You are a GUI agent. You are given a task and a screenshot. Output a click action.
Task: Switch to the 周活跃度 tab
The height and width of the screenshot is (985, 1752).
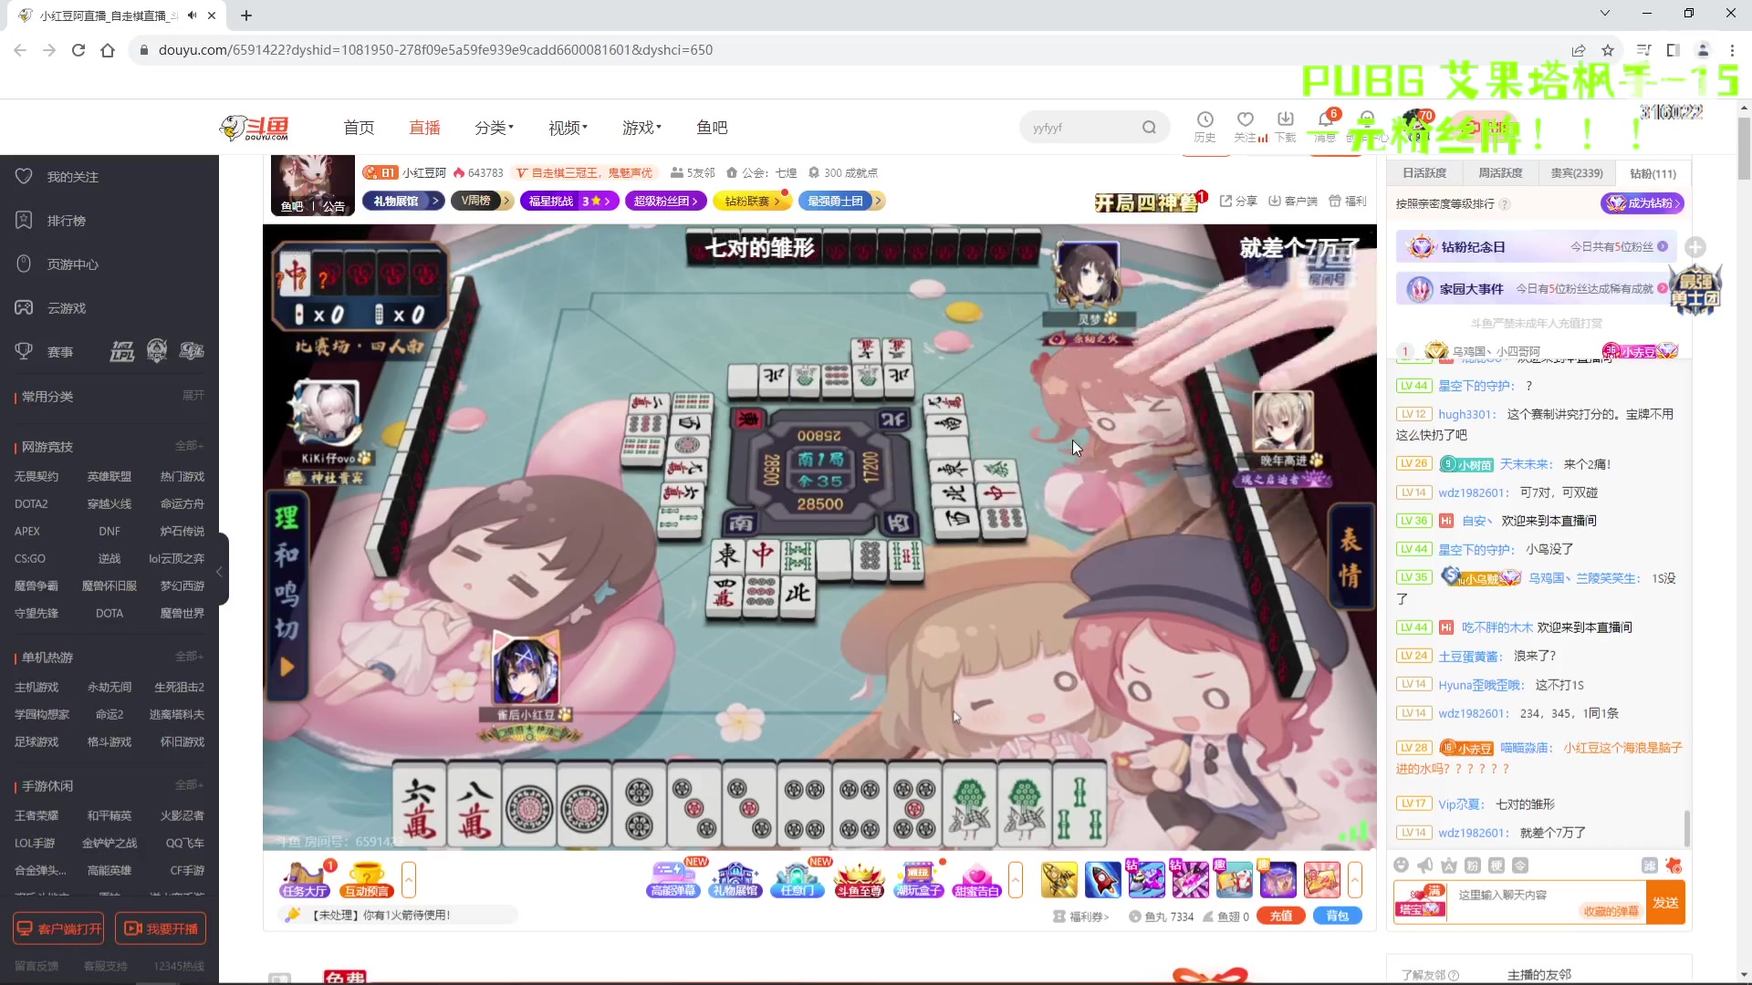(x=1500, y=173)
